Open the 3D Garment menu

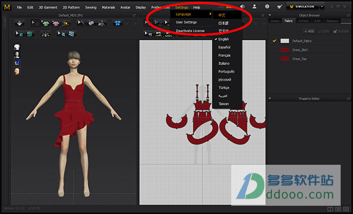pyautogui.click(x=48, y=8)
